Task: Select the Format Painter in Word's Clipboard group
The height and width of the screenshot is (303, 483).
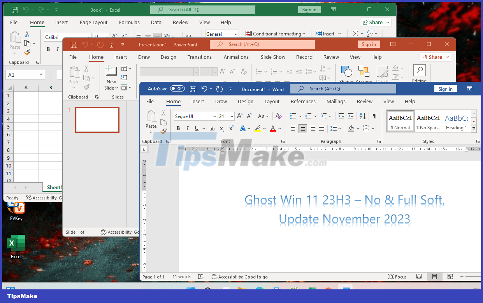Action: [x=163, y=132]
